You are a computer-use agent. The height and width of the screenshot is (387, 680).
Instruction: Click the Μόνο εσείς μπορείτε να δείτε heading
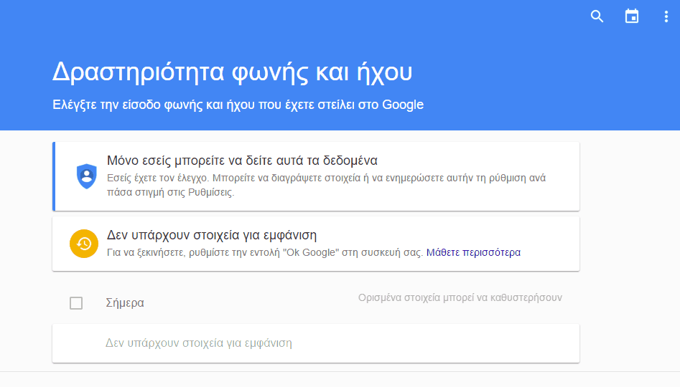point(242,161)
